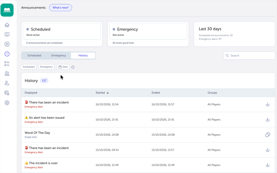Download the 16/10/2026, 15:54 incident alert
Image resolution: width=277 pixels, height=173 pixels.
(268, 104)
